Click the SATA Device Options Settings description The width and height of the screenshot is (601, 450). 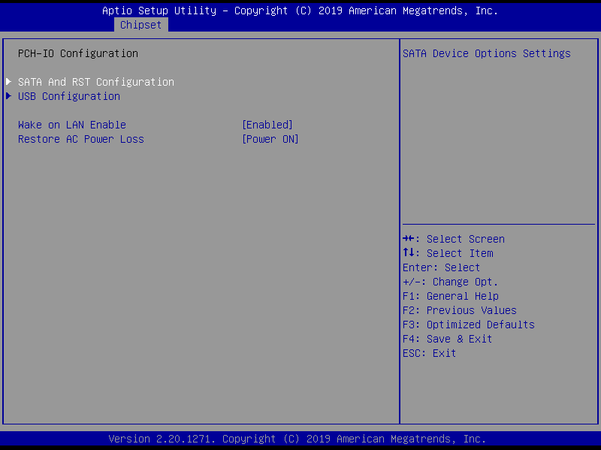[486, 53]
